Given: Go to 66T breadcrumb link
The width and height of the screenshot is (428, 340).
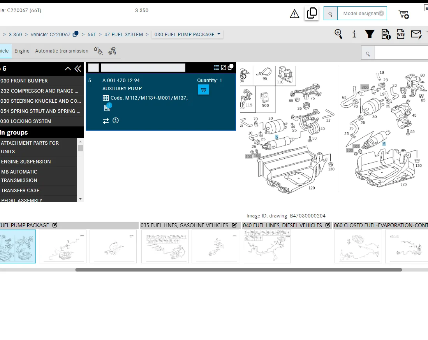Looking at the screenshot, I should click(92, 35).
